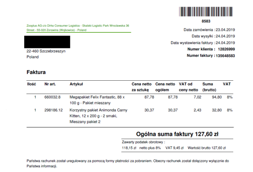Click the 22-460 Szczebrzeszyn address line
Viewport: 253px width, 172px height.
click(x=46, y=51)
